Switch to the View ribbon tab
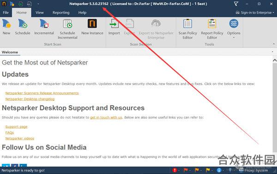277x174 pixels. click(40, 12)
